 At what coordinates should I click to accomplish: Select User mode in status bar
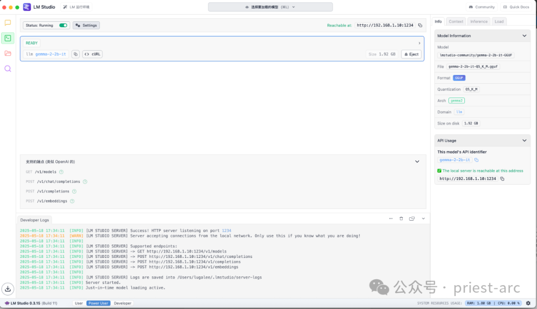pyautogui.click(x=79, y=303)
